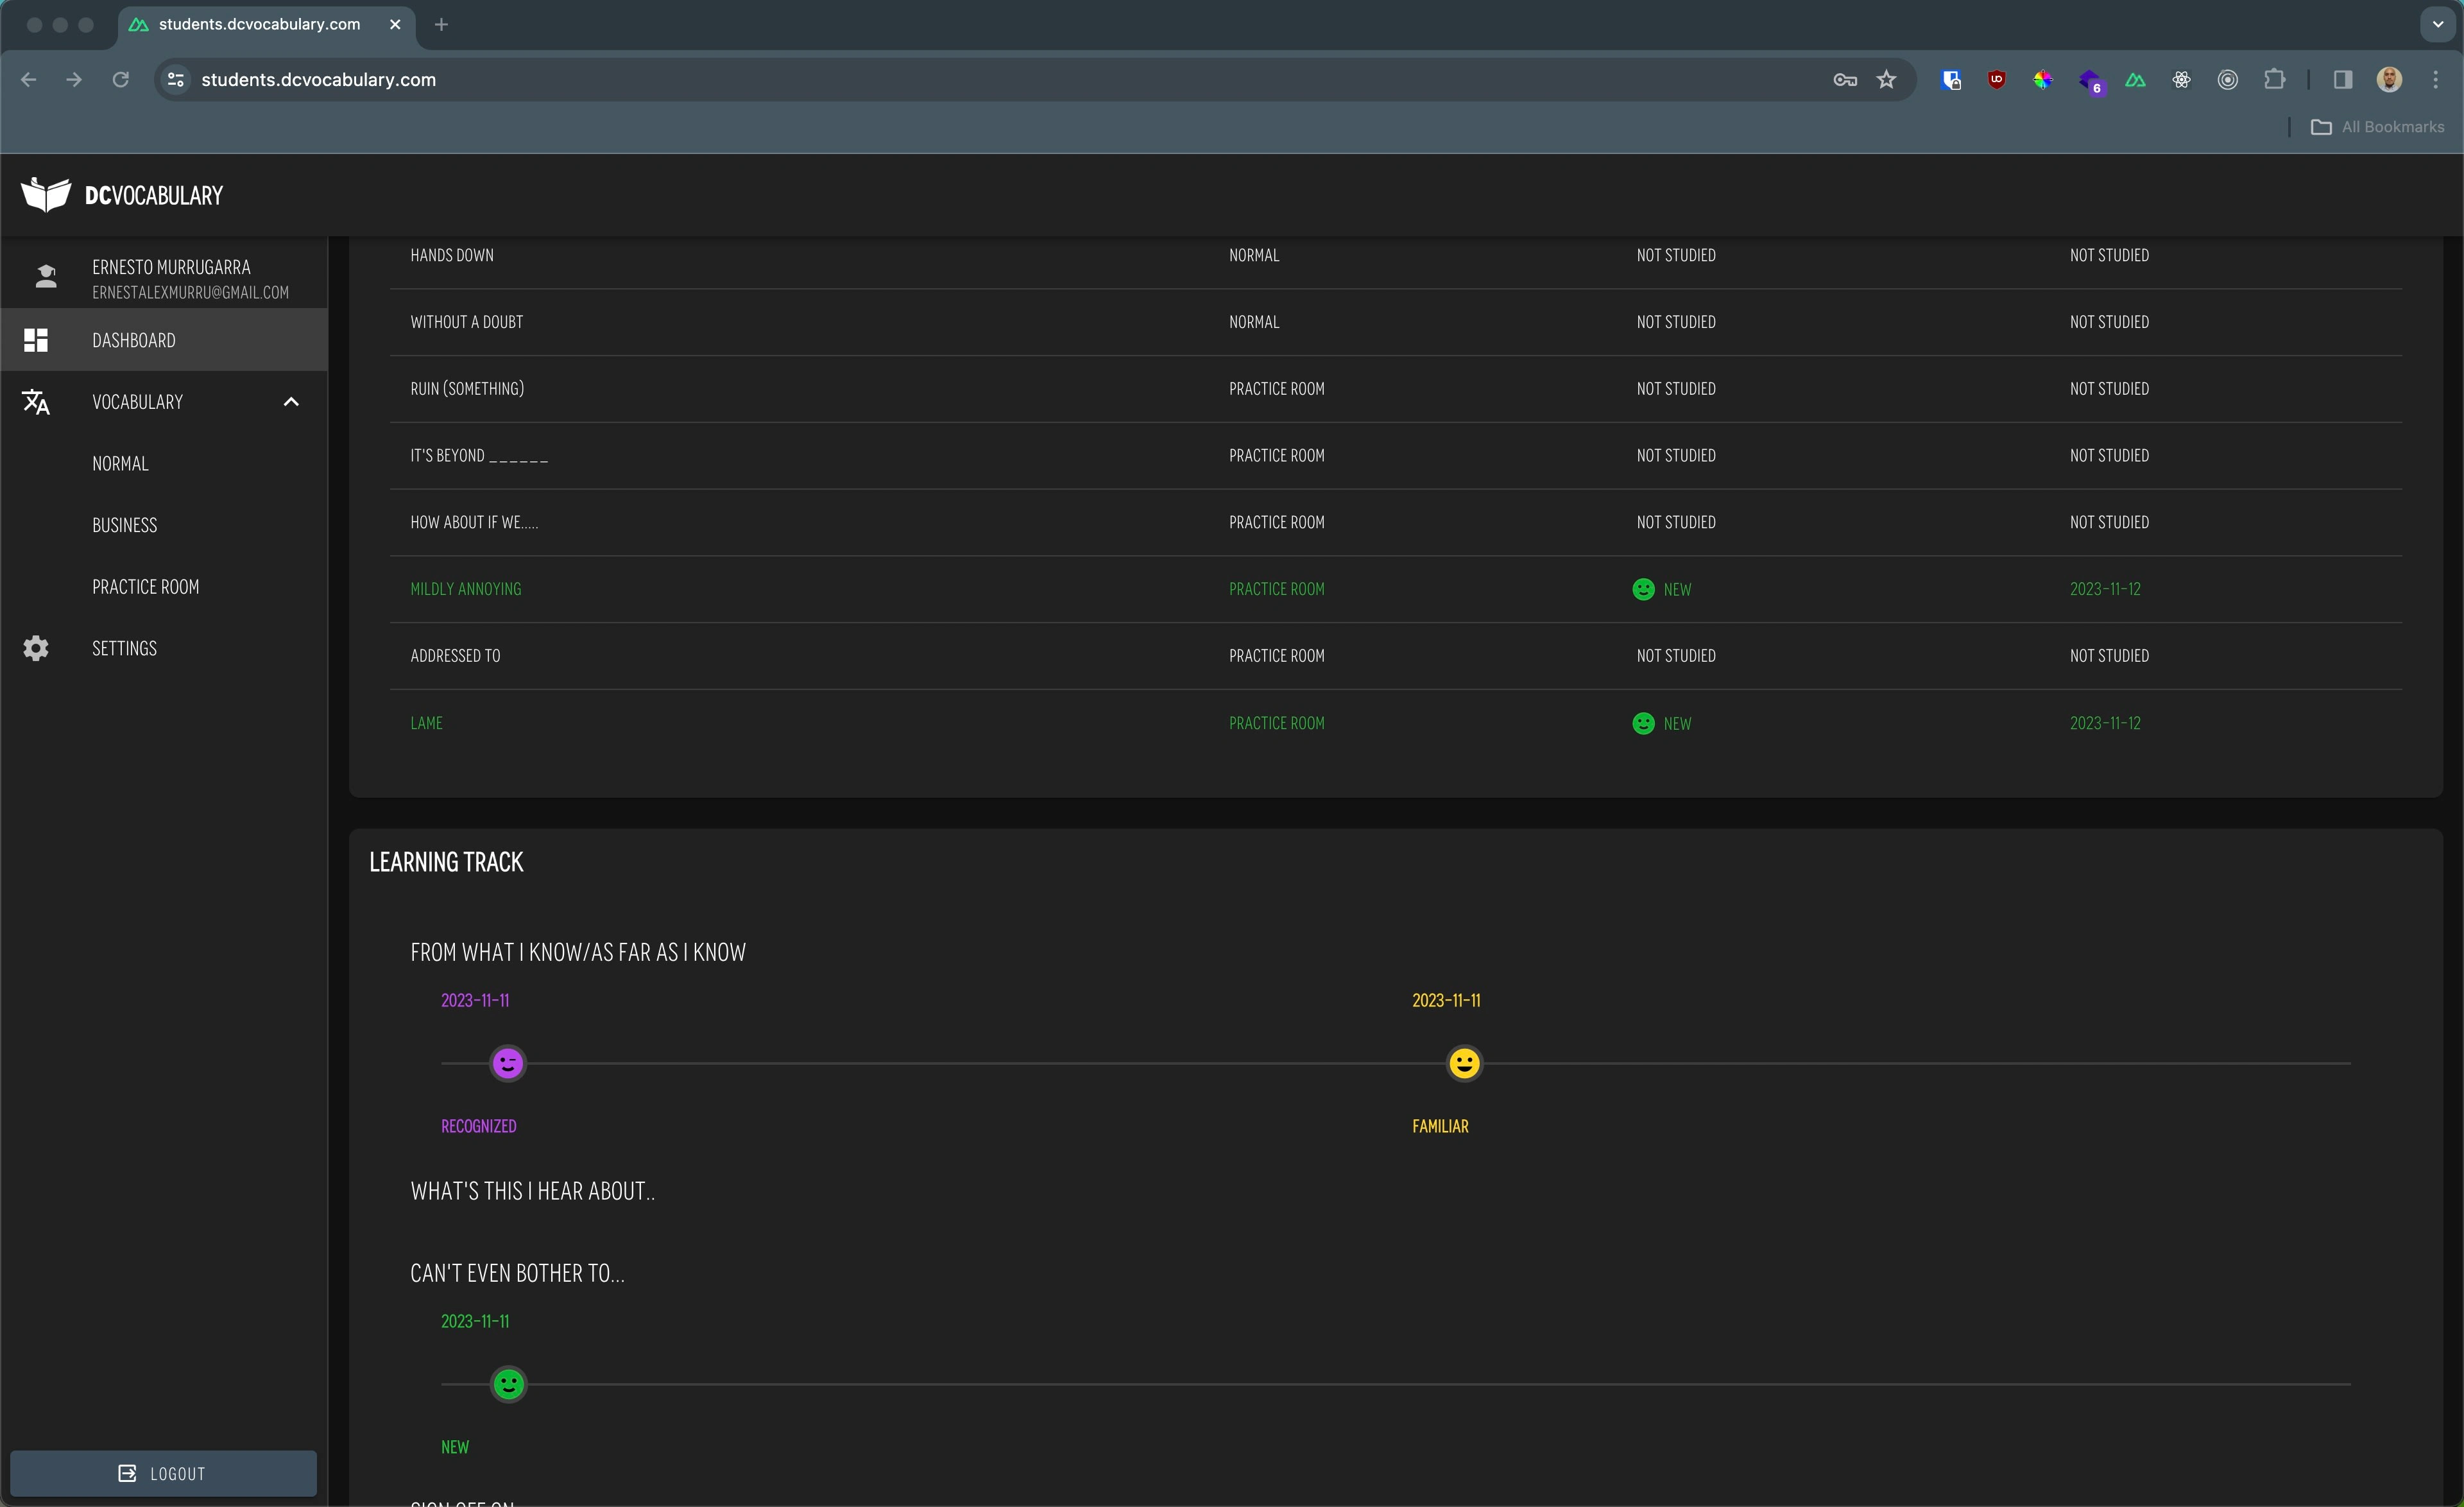This screenshot has height=1507, width=2464.
Task: Reload the page
Action: (120, 80)
